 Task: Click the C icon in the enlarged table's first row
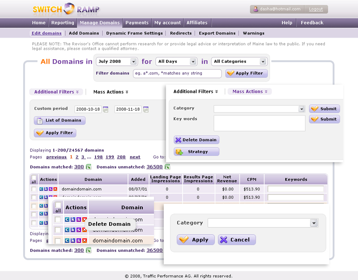(x=67, y=220)
